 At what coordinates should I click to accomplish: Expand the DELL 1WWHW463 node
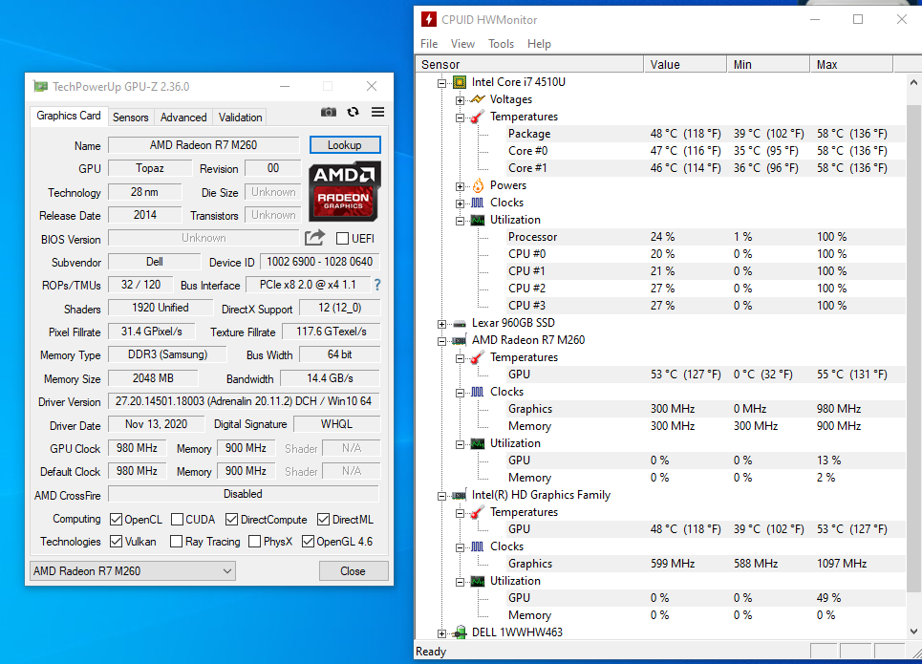[x=441, y=633]
